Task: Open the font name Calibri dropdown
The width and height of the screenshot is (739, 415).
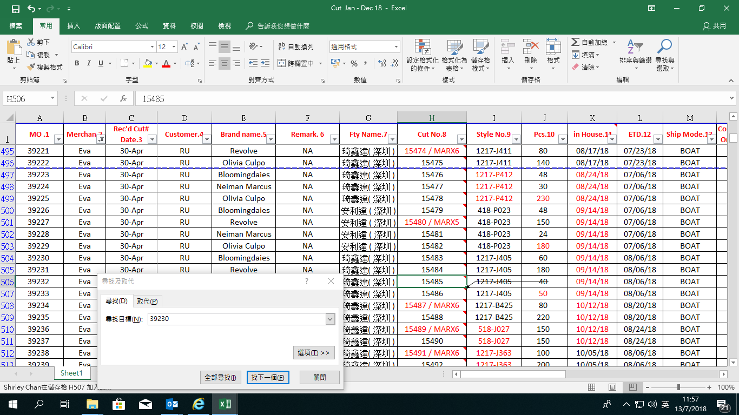Action: pos(151,47)
